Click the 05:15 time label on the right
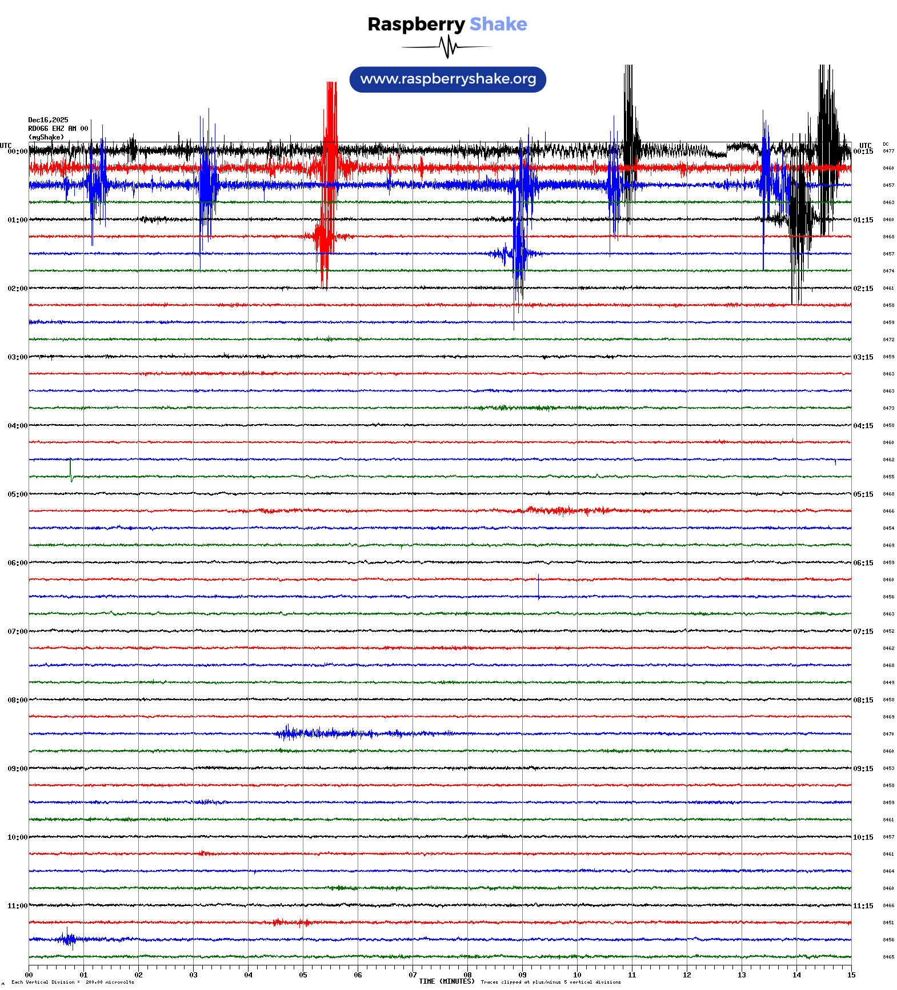Viewport: 897px width, 990px height. point(863,494)
